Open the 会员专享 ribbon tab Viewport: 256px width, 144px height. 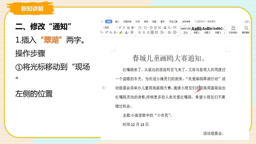pyautogui.click(x=186, y=22)
